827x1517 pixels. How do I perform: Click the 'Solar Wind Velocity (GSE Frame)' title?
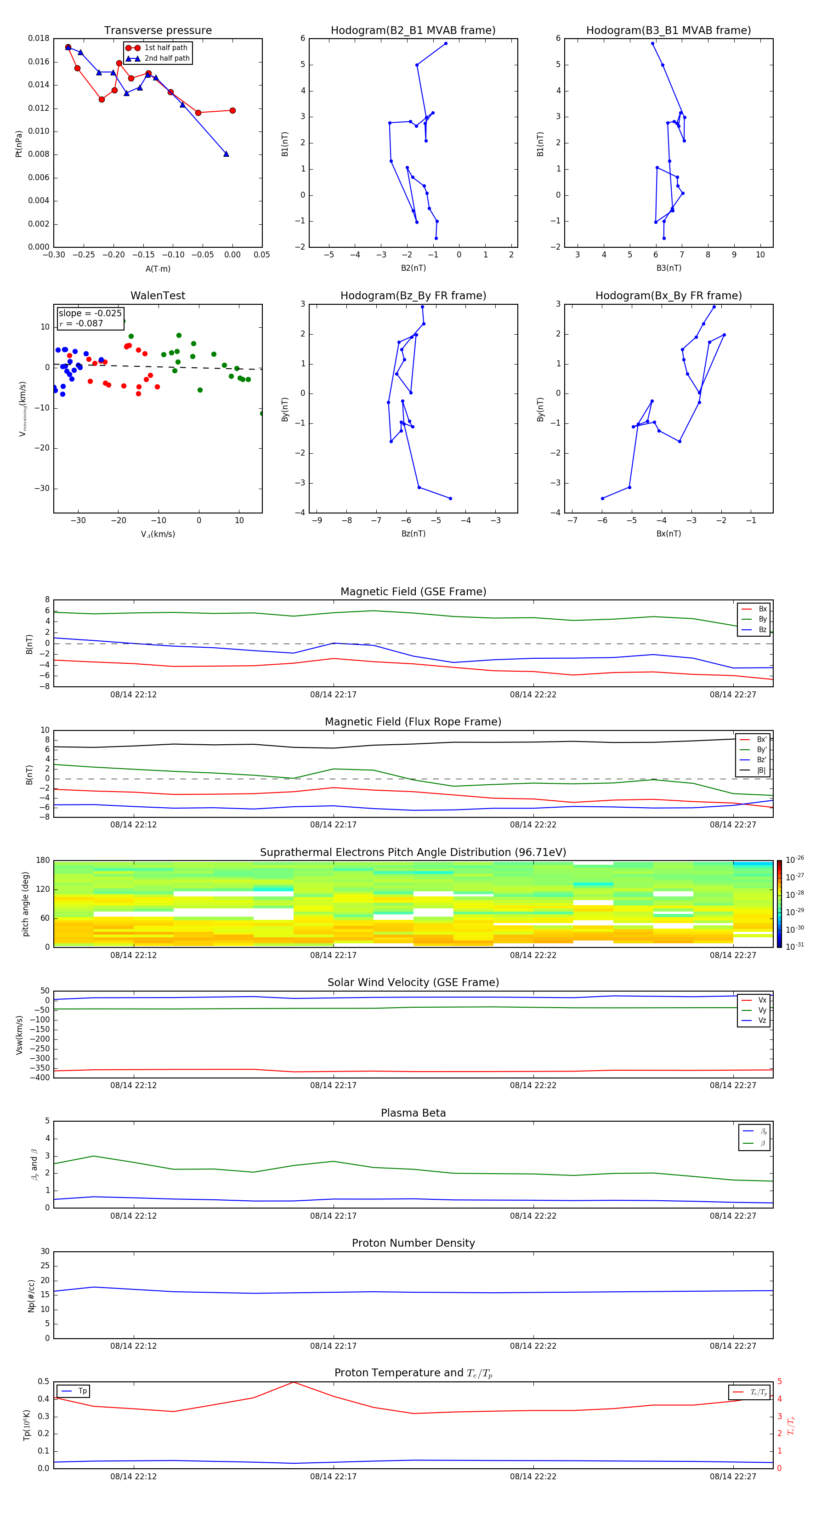[x=413, y=983]
